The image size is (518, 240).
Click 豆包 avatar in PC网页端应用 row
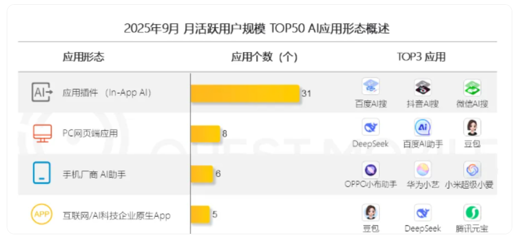pos(472,127)
